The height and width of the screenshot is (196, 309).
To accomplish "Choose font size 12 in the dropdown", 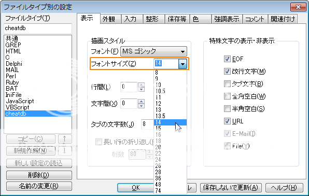I will [x=170, y=104].
